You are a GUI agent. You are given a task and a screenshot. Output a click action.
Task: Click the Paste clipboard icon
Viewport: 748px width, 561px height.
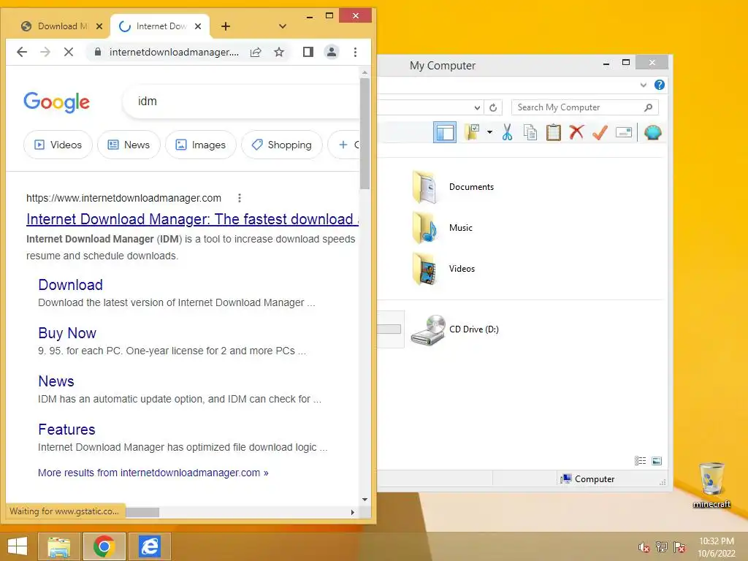pyautogui.click(x=554, y=133)
